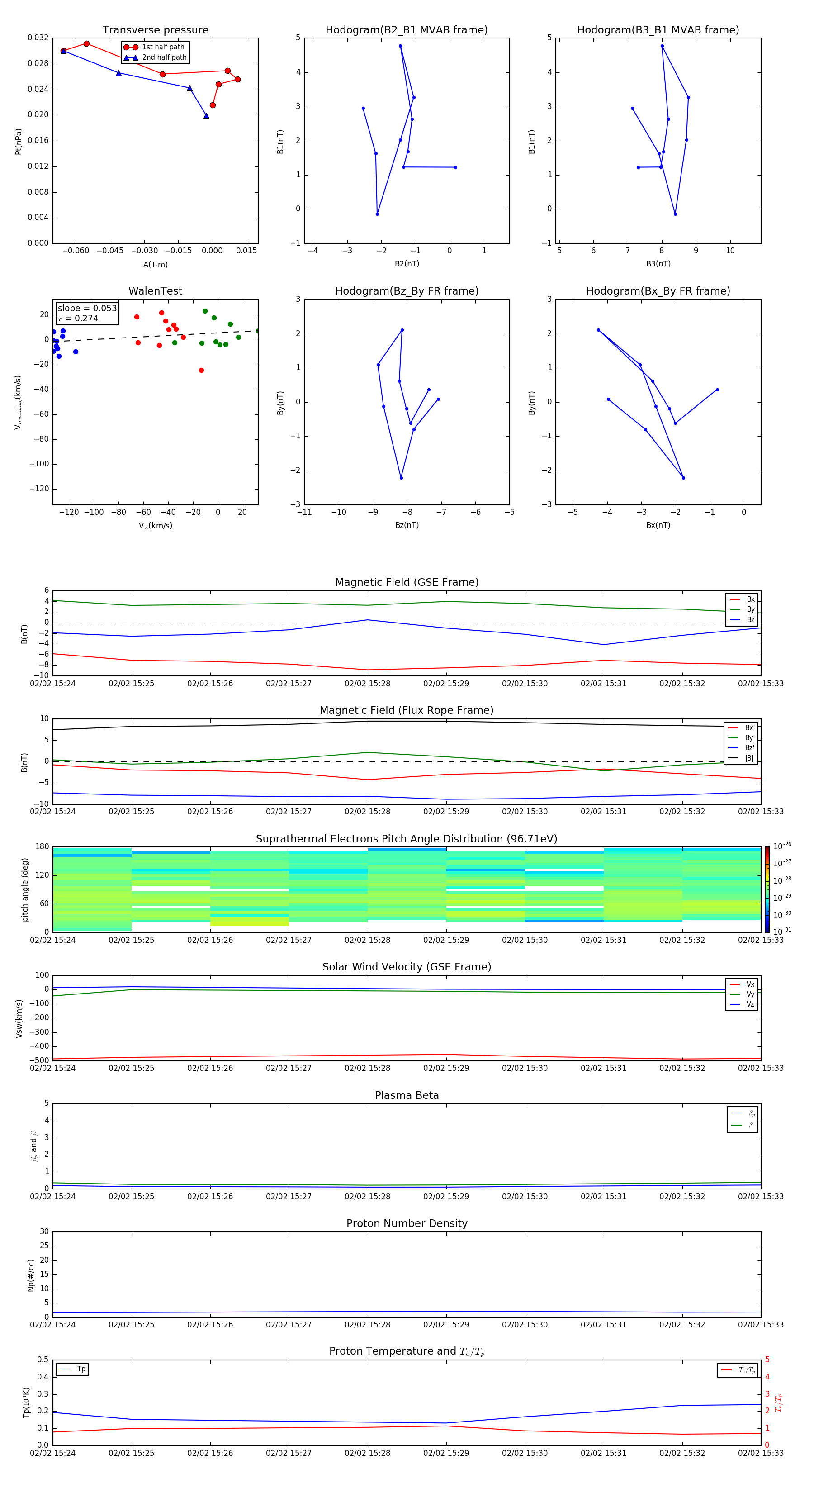The height and width of the screenshot is (1493, 814).
Task: Click the top-left red point in Transverse pressure
Action: point(64,51)
